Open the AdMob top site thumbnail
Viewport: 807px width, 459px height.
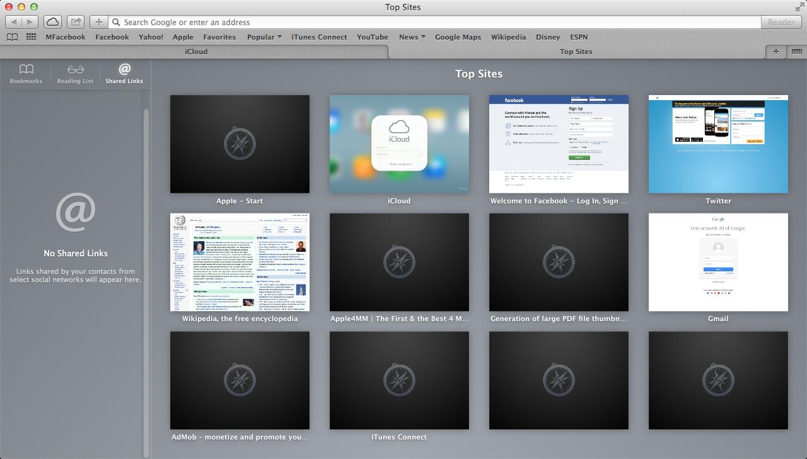[x=240, y=380]
